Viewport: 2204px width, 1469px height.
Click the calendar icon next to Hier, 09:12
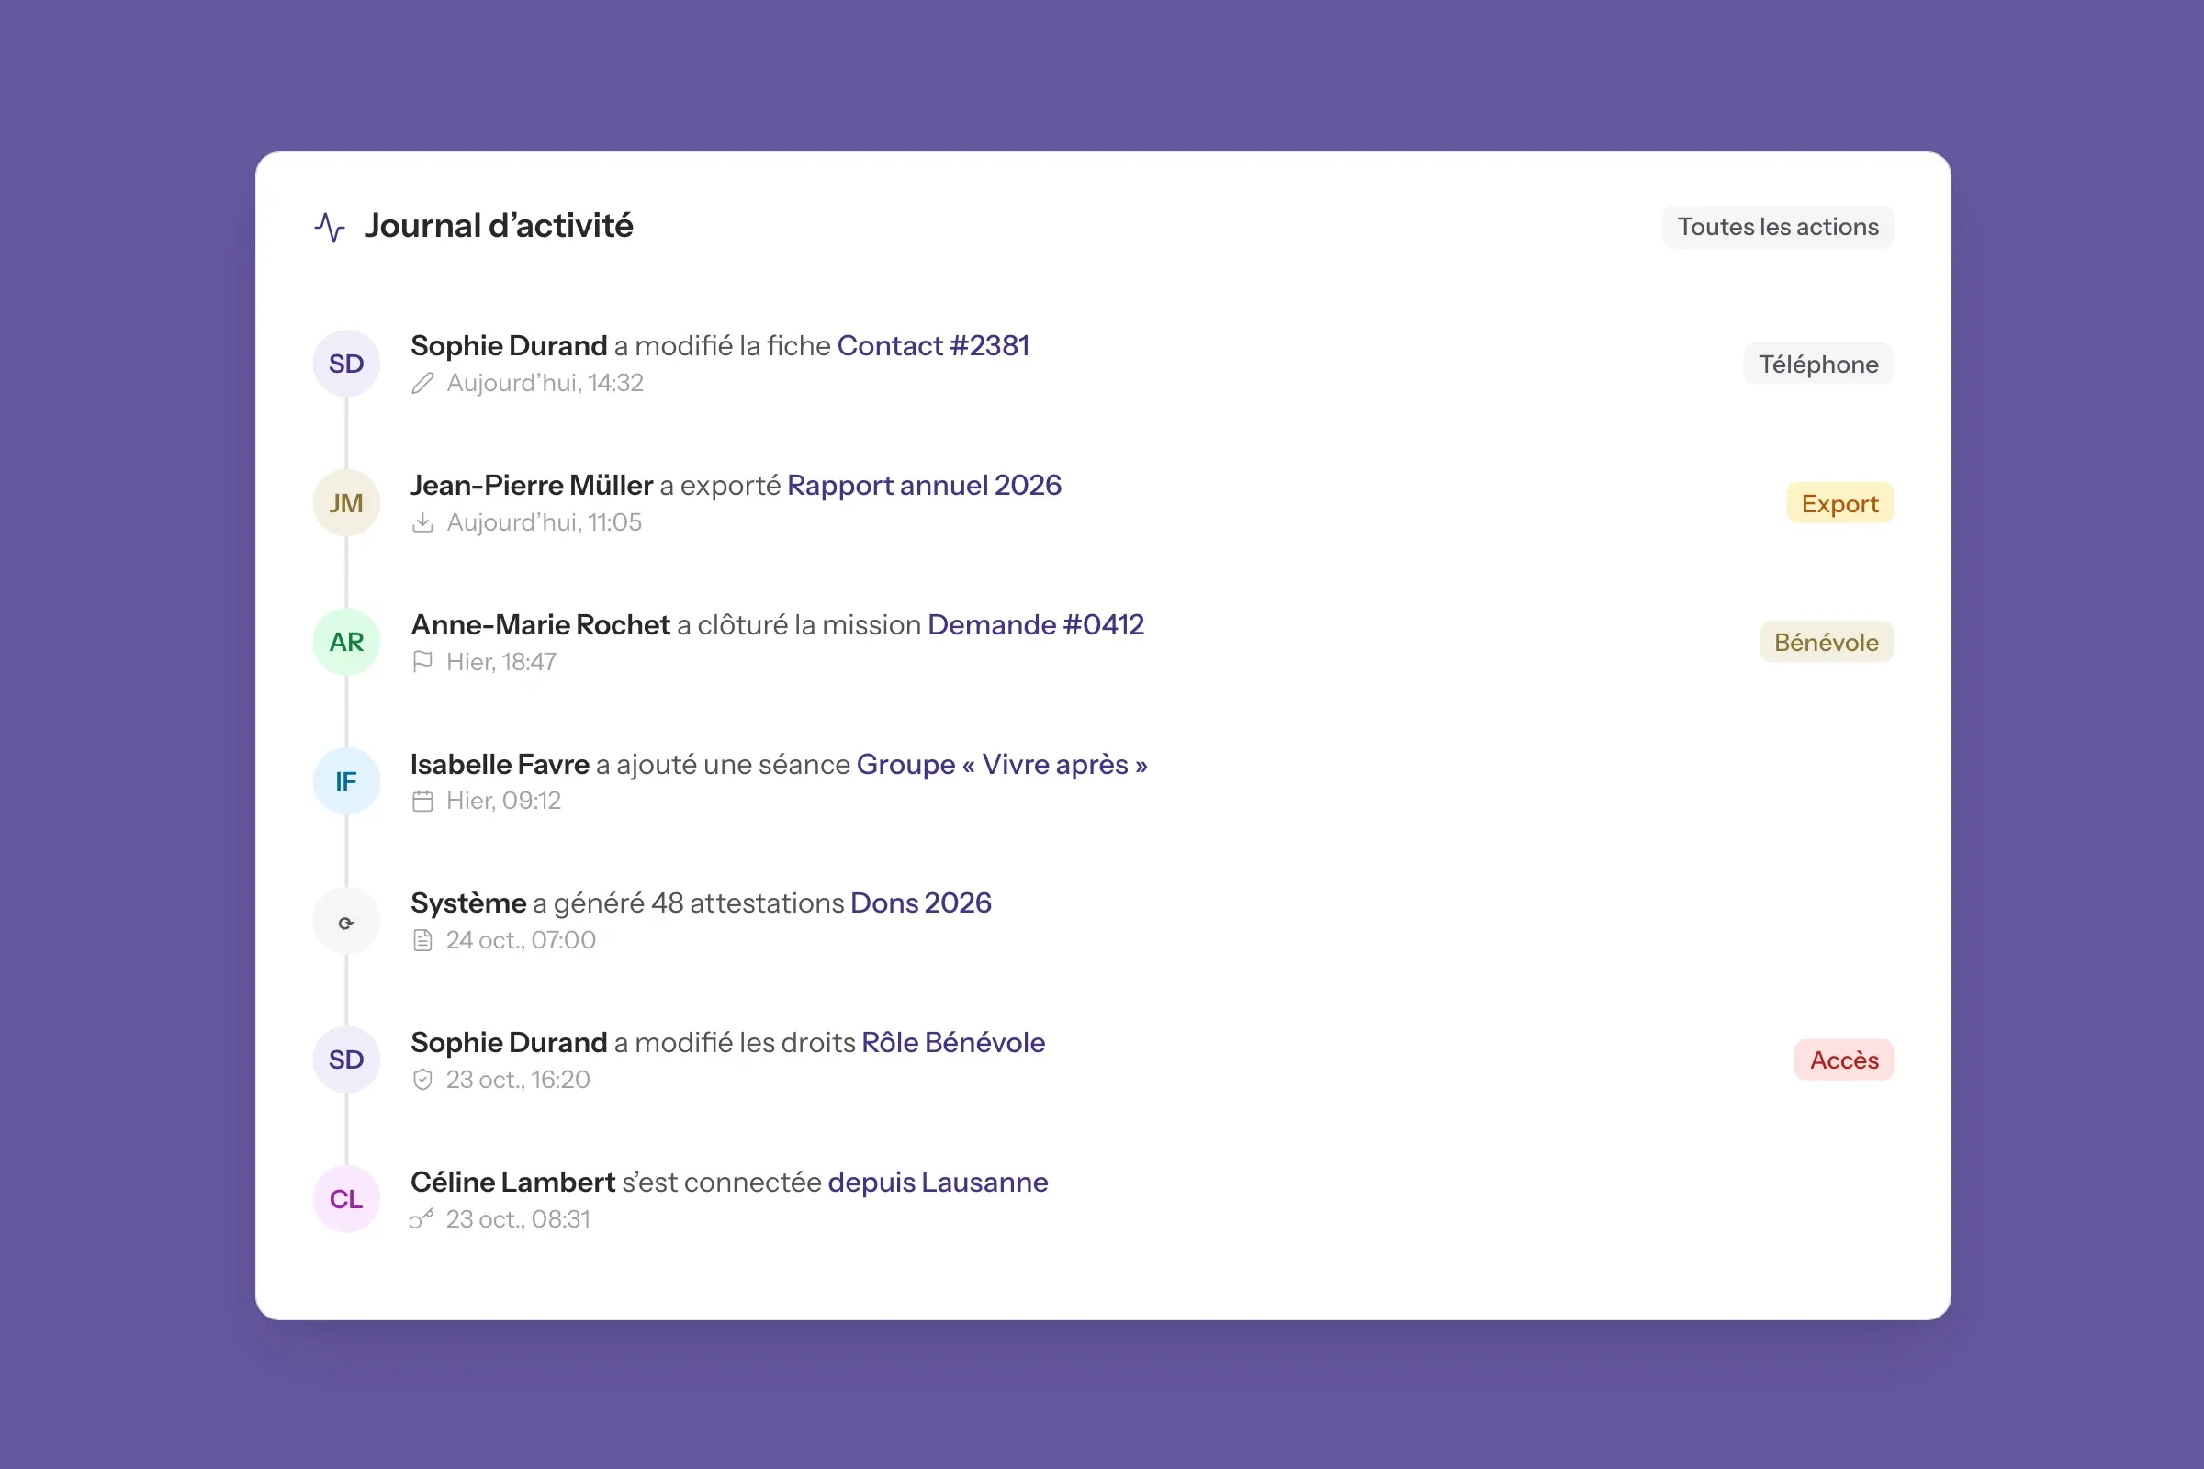click(422, 801)
